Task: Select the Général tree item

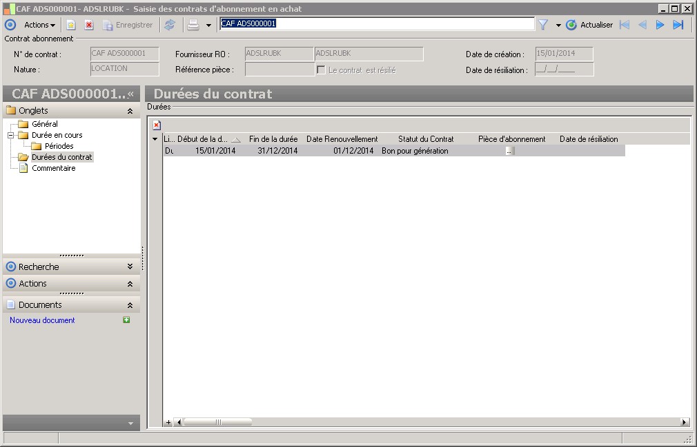Action: (44, 124)
